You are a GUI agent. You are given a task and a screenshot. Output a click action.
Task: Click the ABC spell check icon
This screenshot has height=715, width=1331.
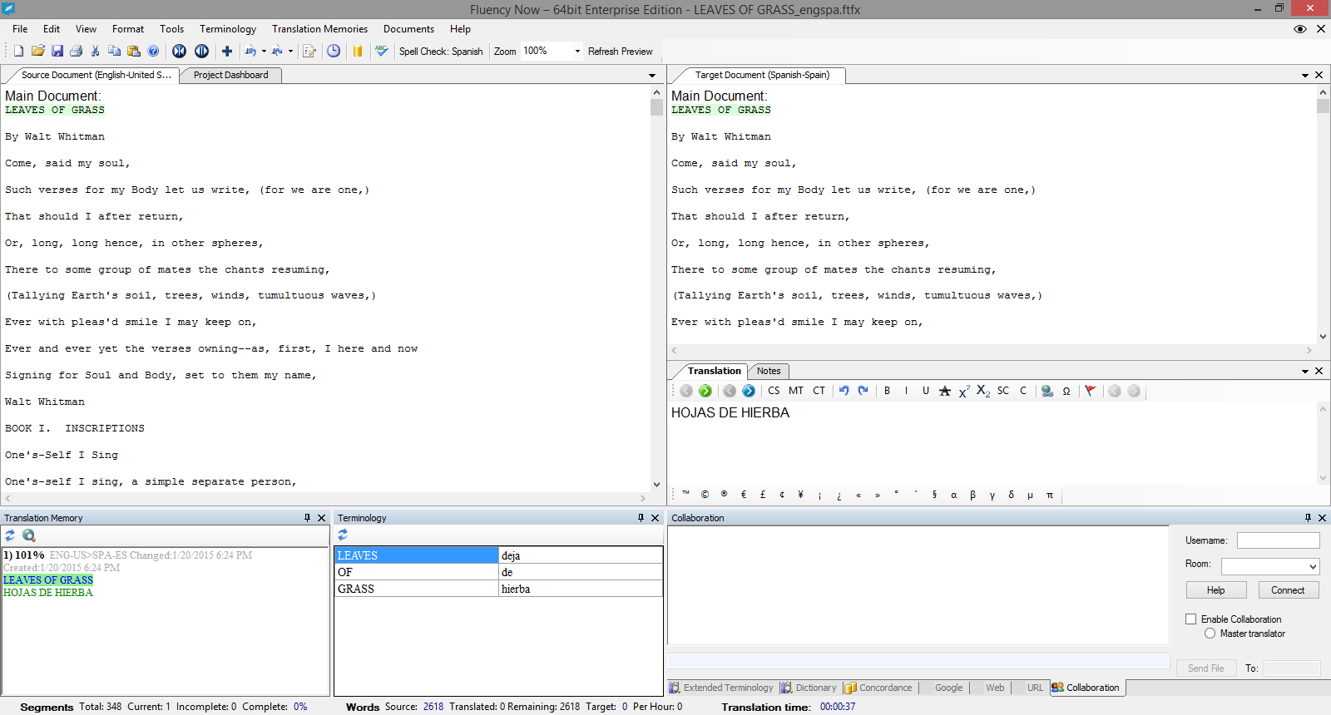click(x=381, y=51)
